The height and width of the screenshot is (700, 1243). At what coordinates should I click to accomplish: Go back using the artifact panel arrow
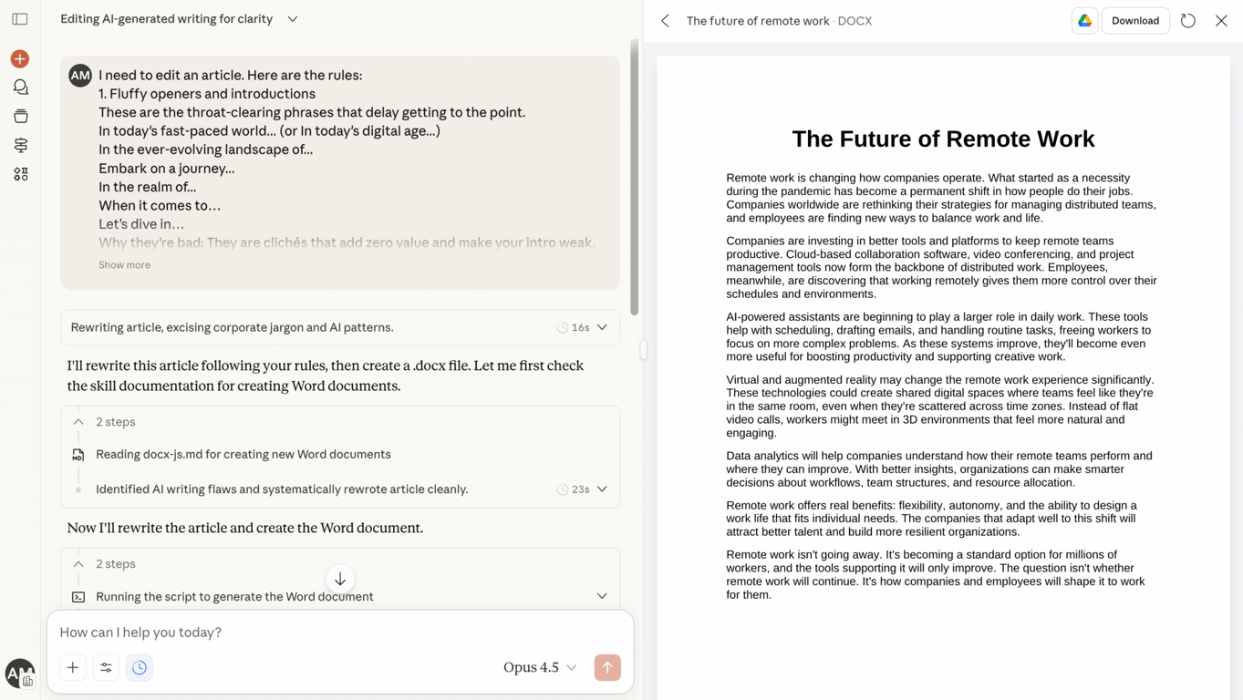click(x=665, y=20)
